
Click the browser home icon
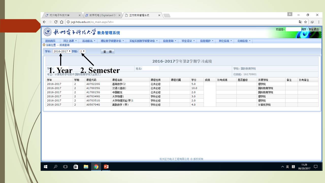61,22
